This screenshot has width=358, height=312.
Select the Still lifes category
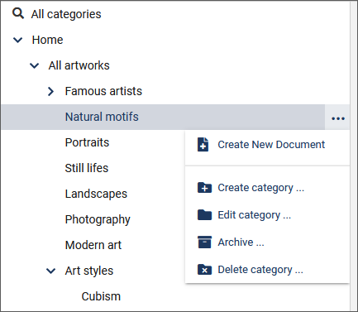tap(87, 168)
